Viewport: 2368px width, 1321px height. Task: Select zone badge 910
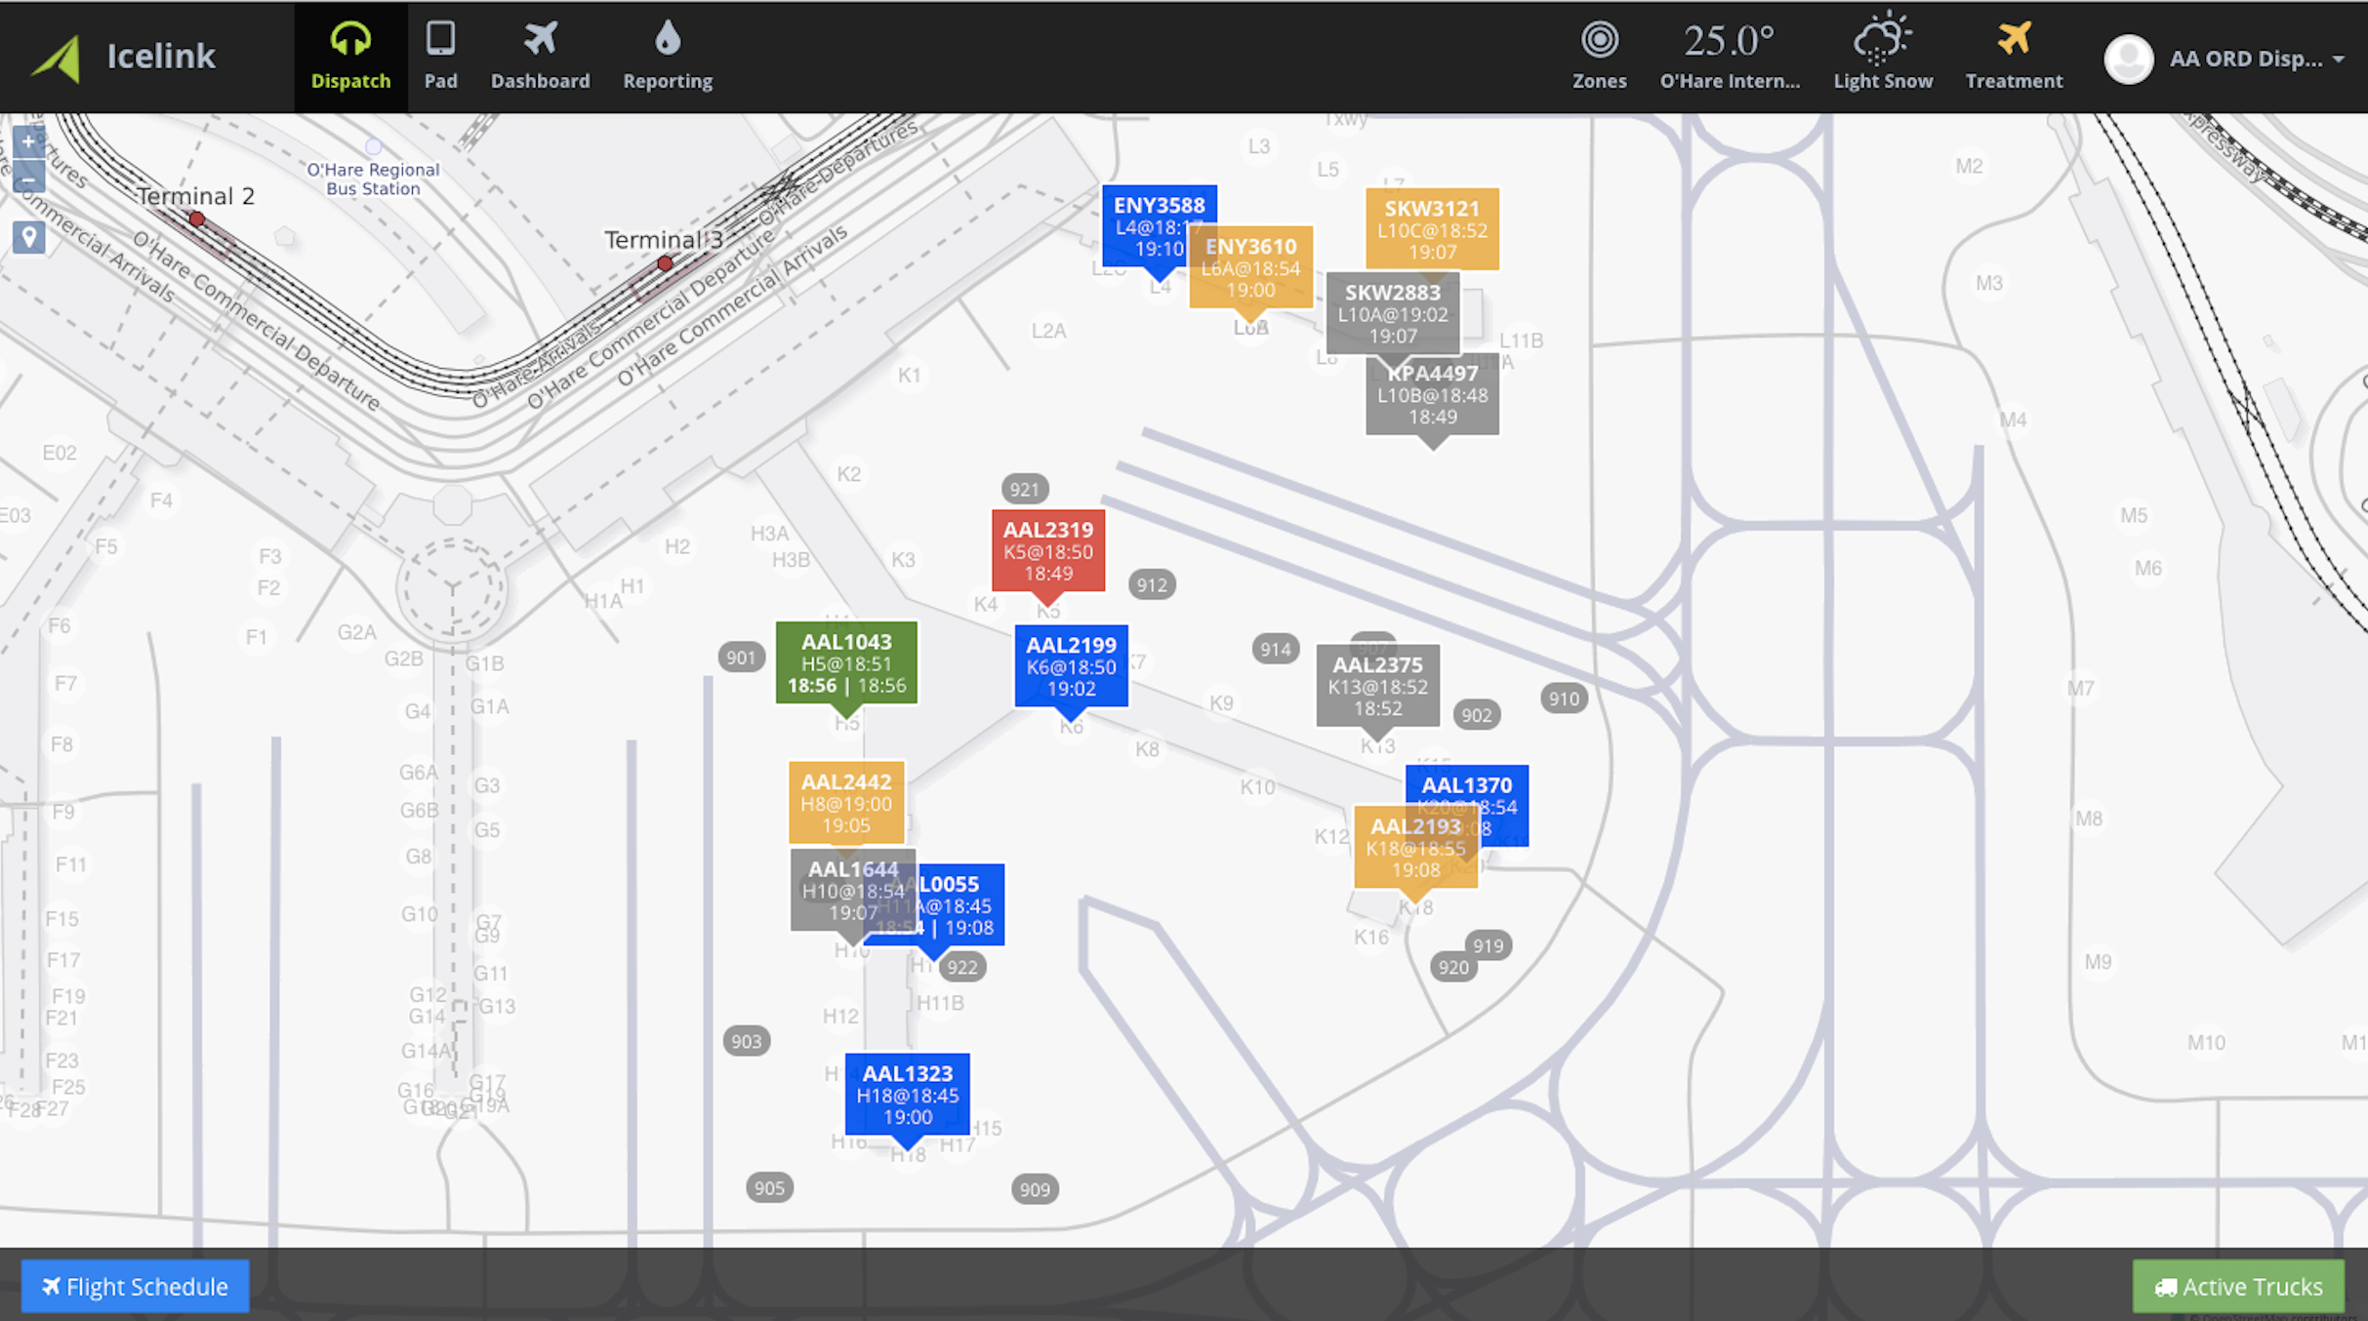[x=1564, y=699]
